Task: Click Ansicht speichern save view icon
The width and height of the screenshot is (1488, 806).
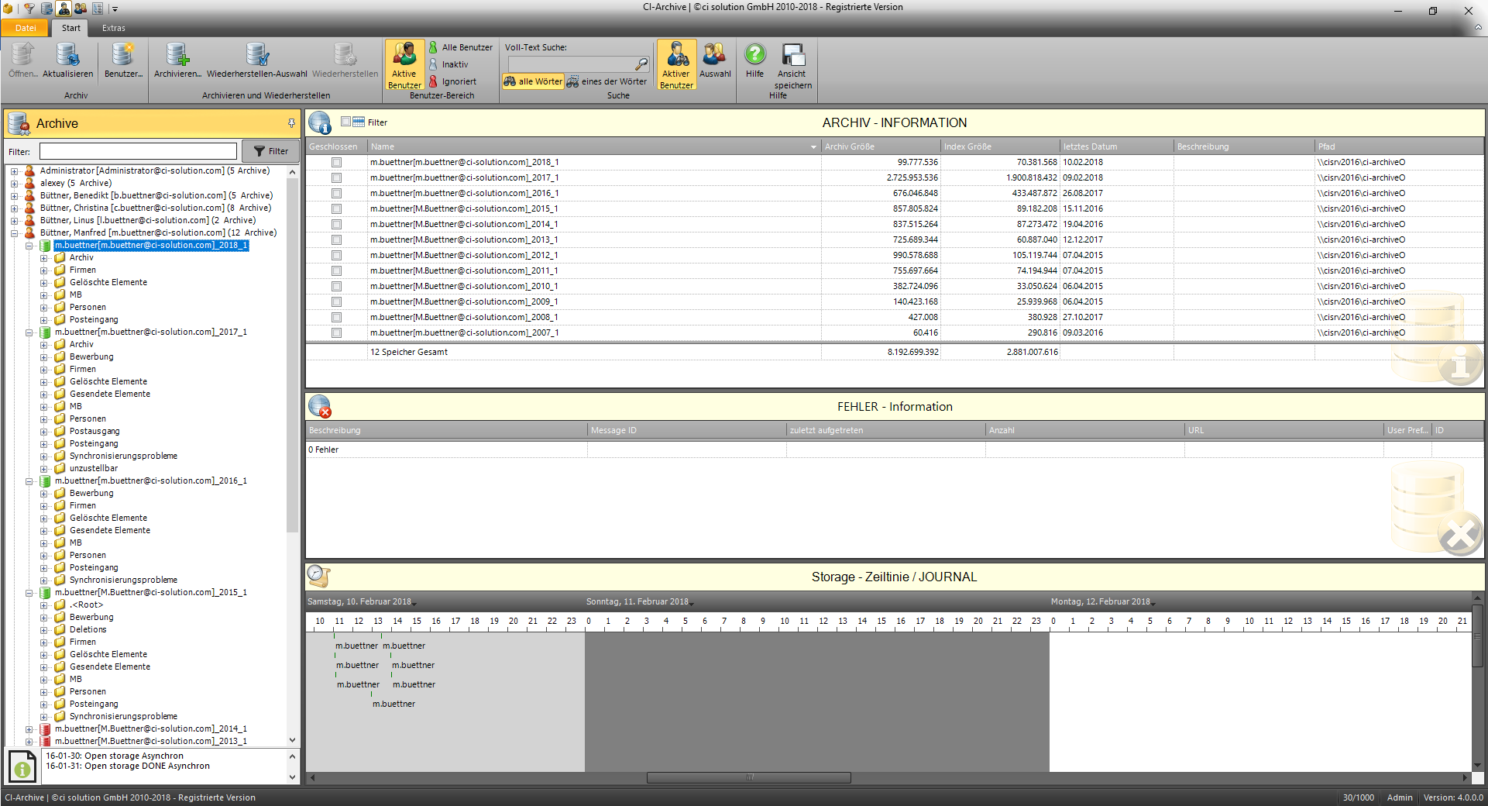Action: [x=793, y=56]
